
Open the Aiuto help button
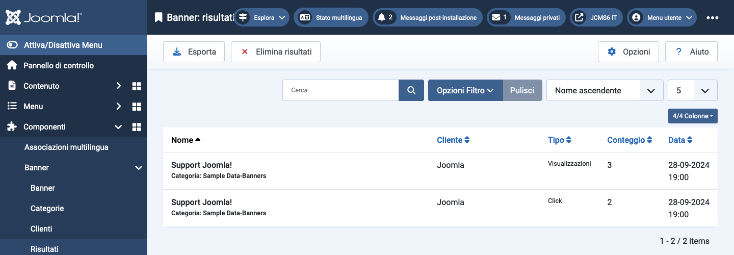pos(691,52)
